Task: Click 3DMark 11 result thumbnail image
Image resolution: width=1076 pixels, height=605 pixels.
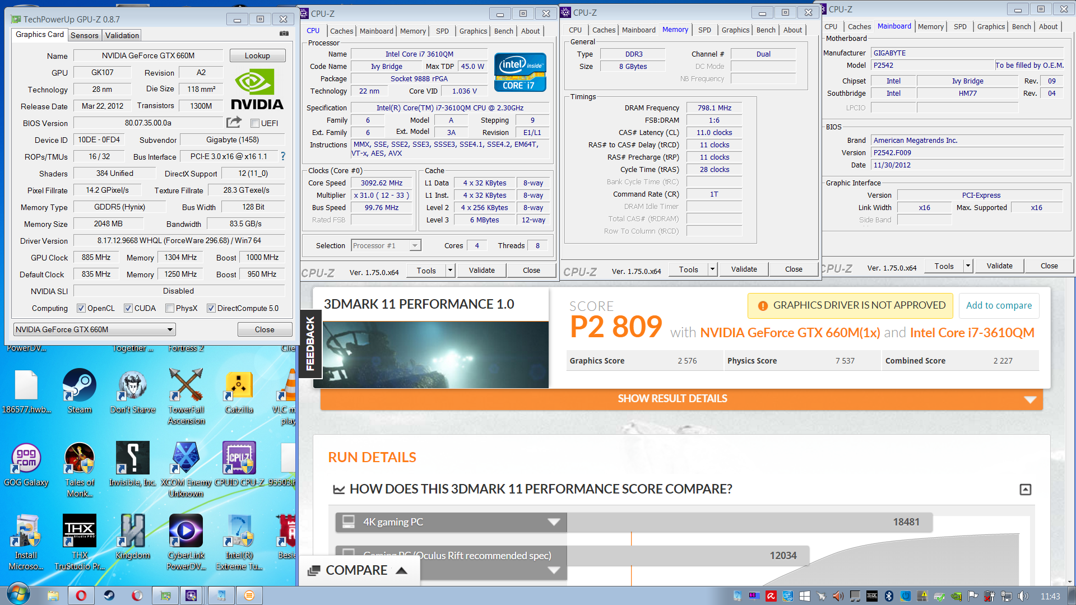Action: 435,355
